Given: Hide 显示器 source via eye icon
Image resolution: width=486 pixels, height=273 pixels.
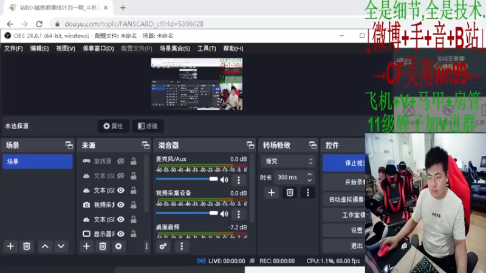Looking at the screenshot, I should pos(121,234).
